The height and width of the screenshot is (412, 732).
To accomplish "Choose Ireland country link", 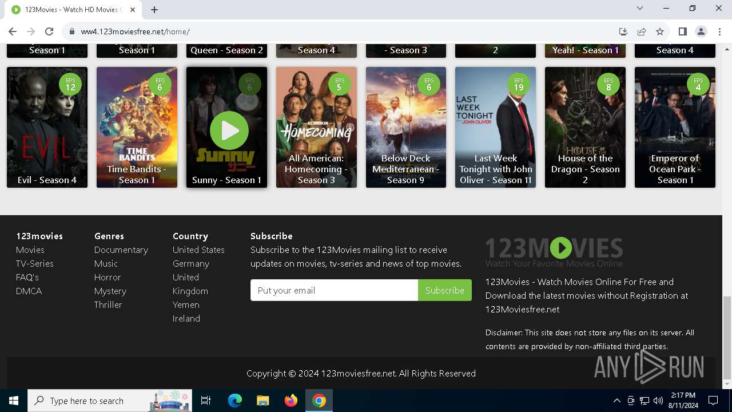I will (x=186, y=319).
